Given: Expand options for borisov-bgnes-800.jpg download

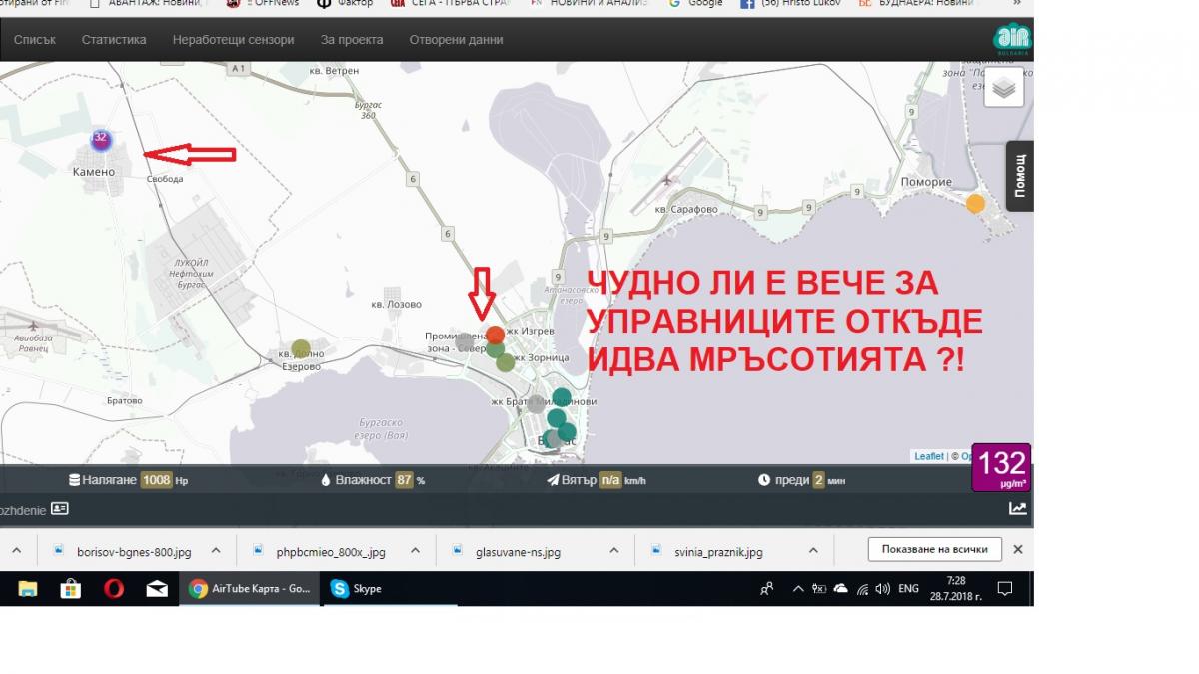Looking at the screenshot, I should [x=216, y=550].
